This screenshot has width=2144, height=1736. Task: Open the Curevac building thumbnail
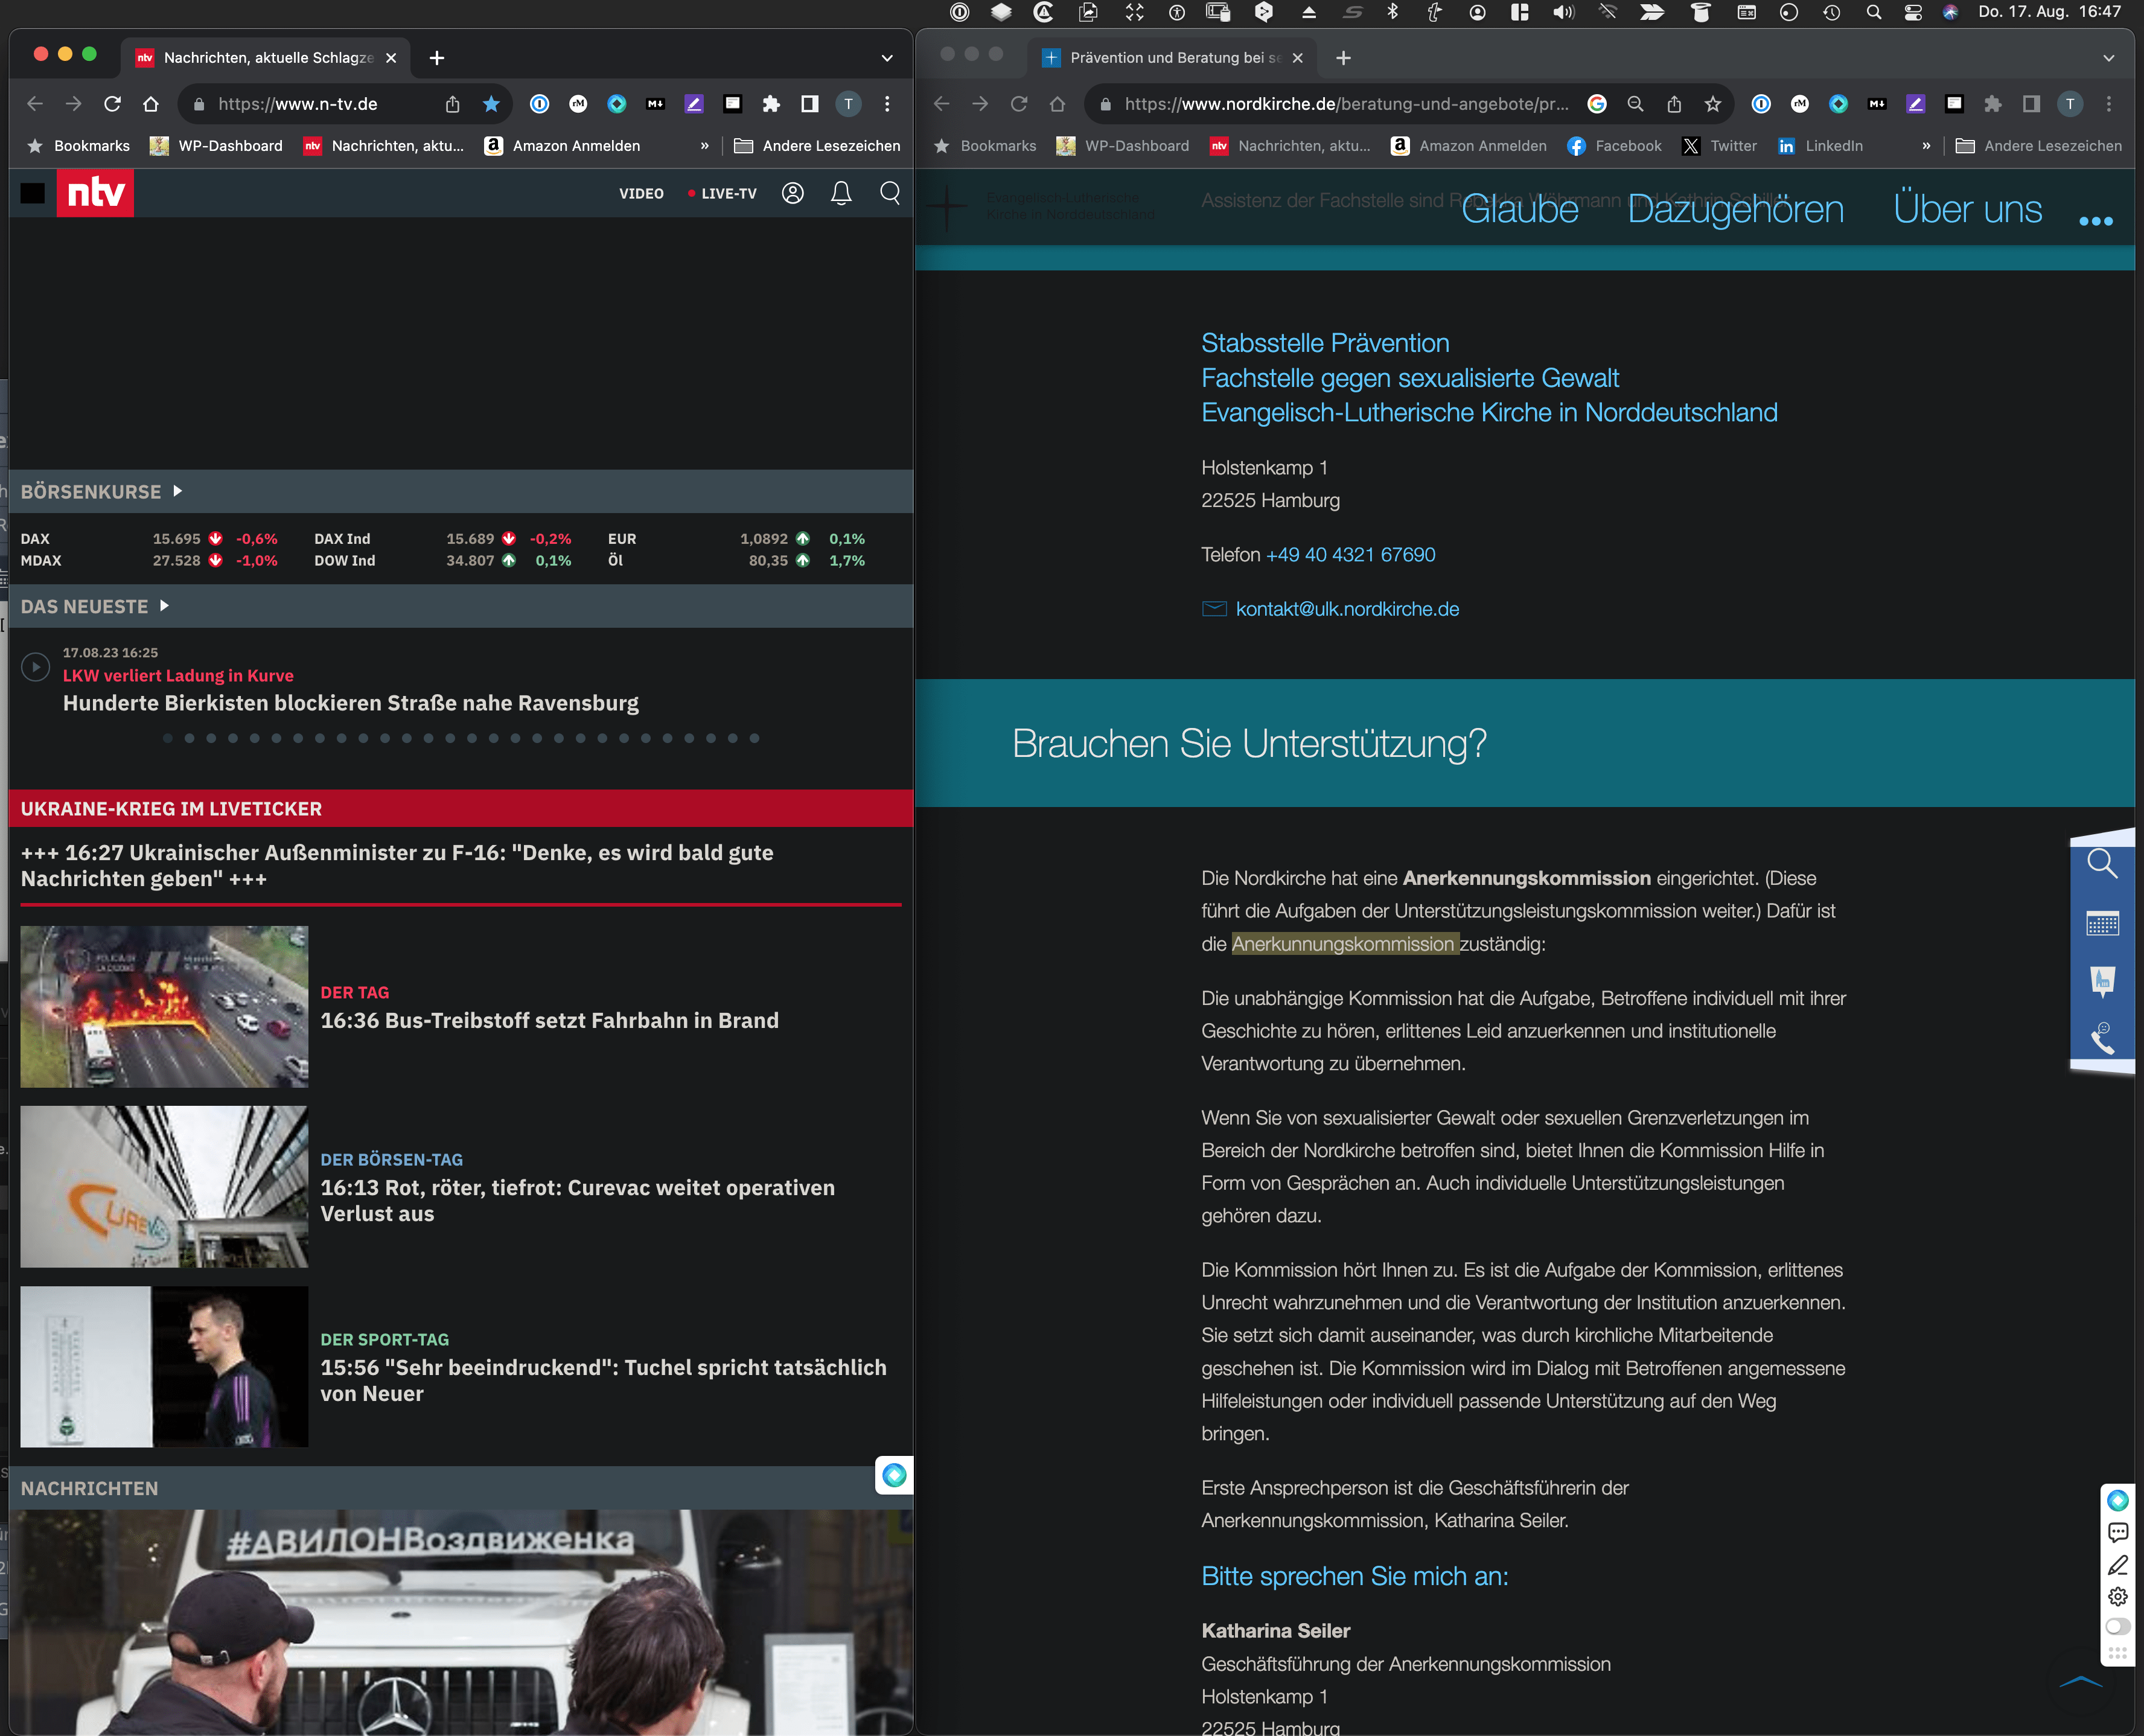coord(165,1186)
